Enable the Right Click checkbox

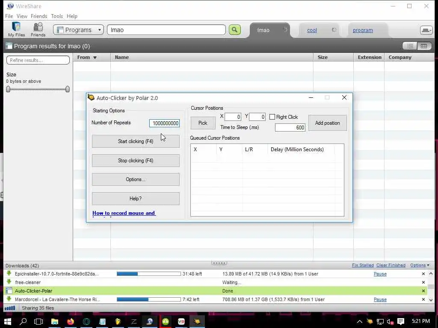click(272, 117)
